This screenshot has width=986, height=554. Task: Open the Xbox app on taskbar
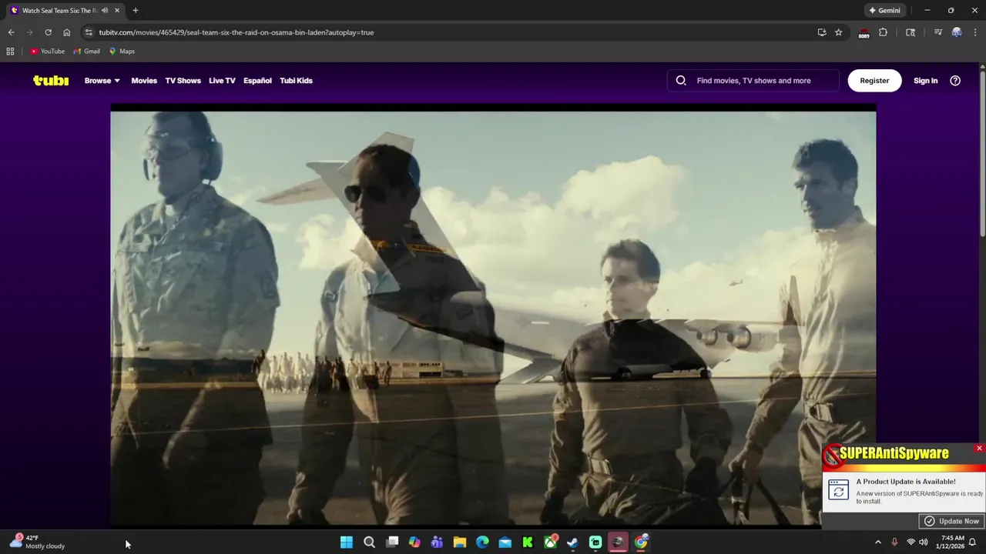click(x=550, y=542)
